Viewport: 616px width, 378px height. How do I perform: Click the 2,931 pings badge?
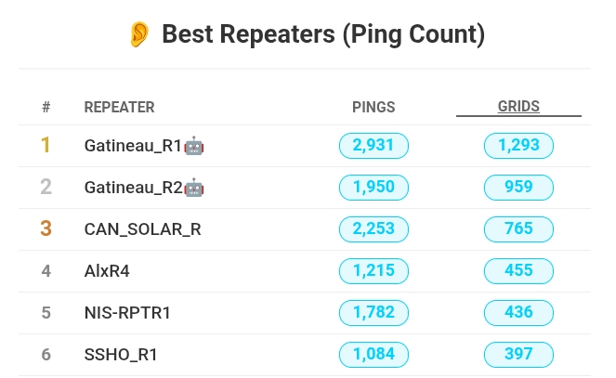pyautogui.click(x=374, y=146)
